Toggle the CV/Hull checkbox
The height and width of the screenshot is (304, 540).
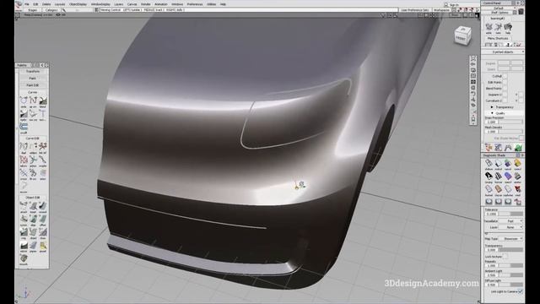click(x=505, y=76)
